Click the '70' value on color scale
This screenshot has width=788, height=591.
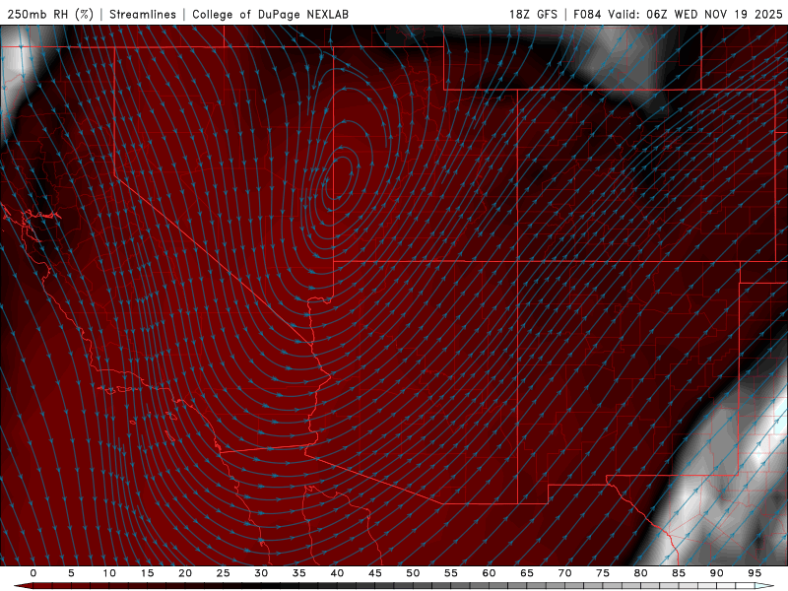(x=564, y=573)
